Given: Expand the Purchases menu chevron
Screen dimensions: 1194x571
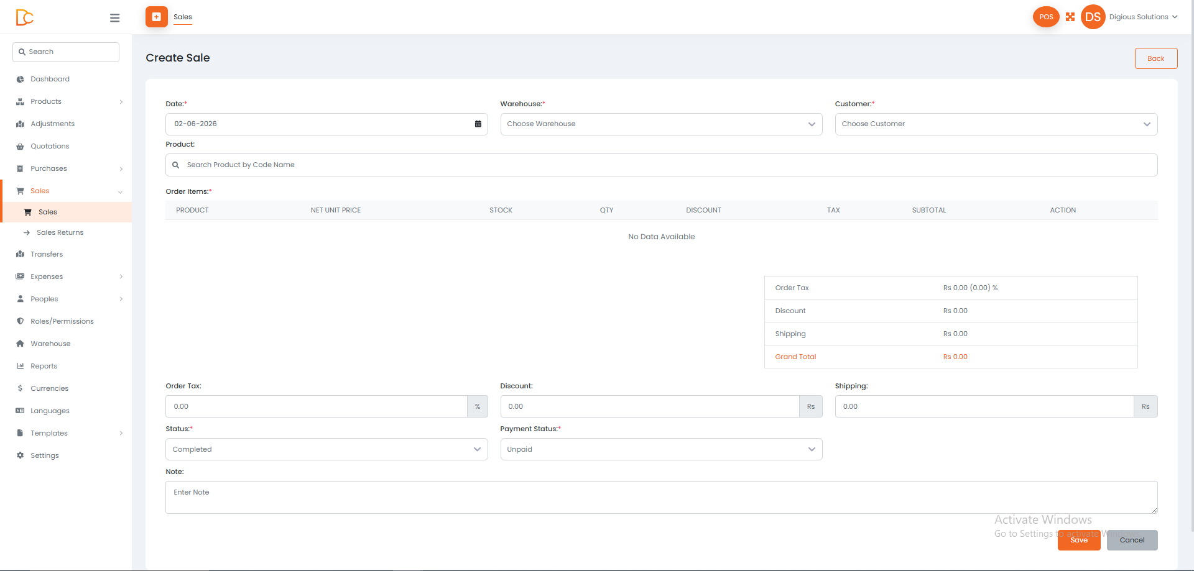Looking at the screenshot, I should [121, 169].
